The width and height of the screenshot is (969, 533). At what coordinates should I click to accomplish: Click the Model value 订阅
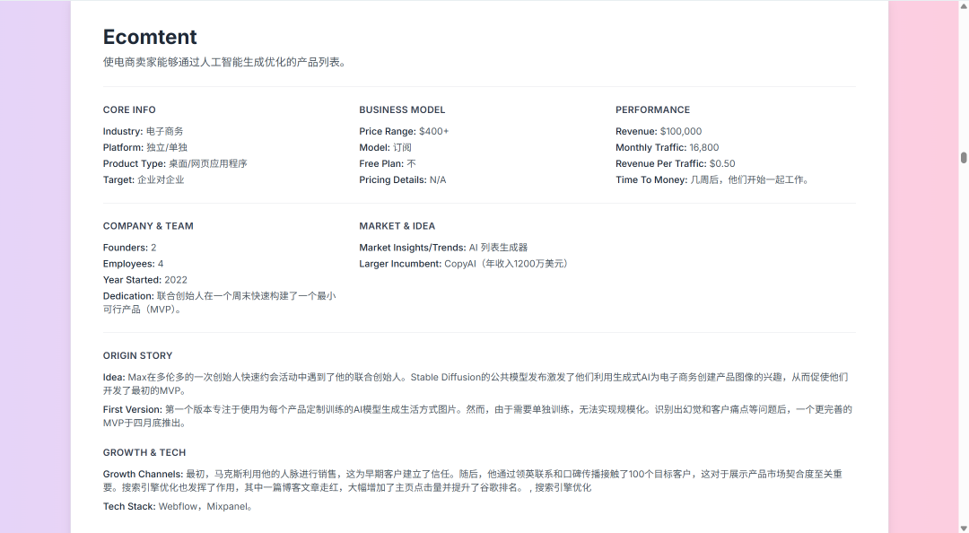[x=402, y=147]
